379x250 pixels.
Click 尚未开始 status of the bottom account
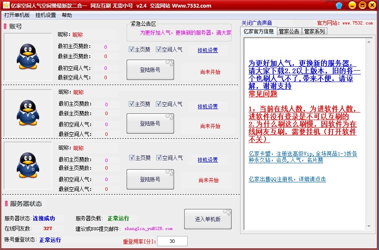(209, 180)
